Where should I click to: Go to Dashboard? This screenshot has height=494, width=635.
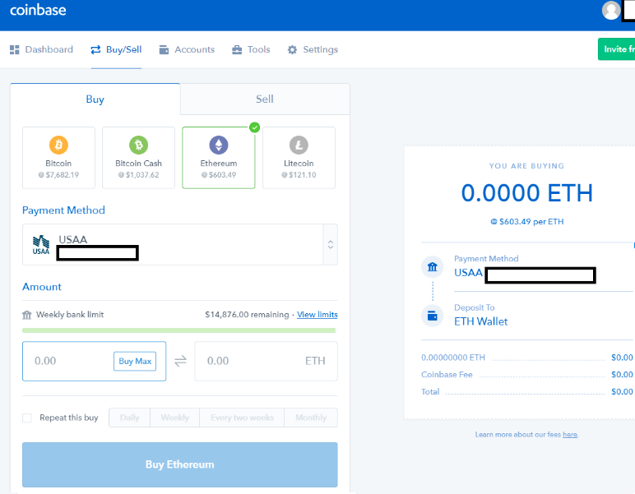41,50
